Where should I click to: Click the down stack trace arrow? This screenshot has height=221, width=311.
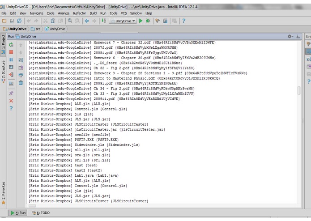click(21, 52)
